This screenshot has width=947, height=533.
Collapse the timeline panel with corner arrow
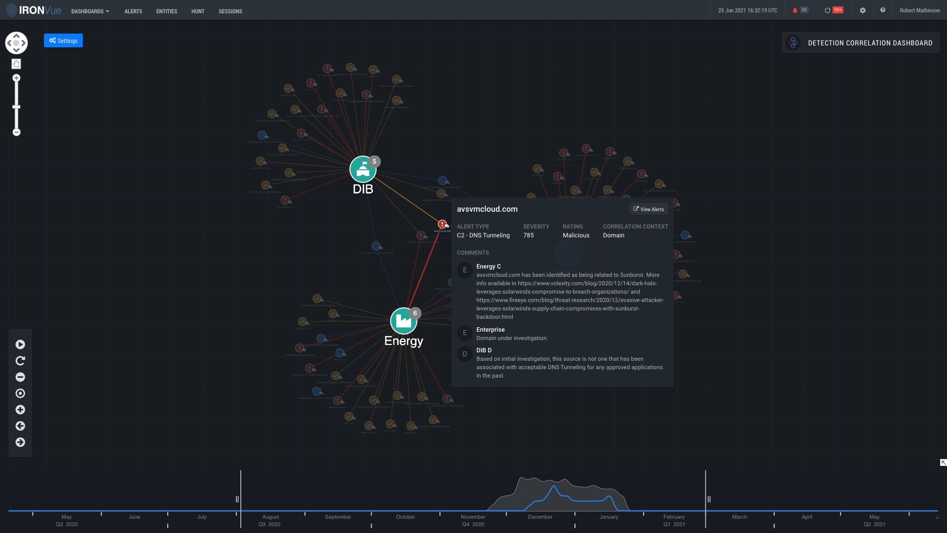tap(943, 462)
